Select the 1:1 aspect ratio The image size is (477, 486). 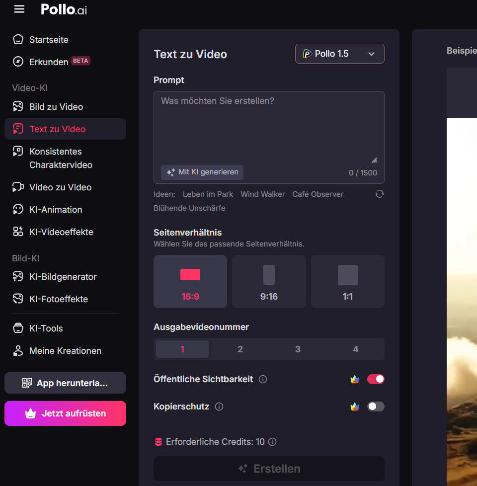tap(348, 281)
